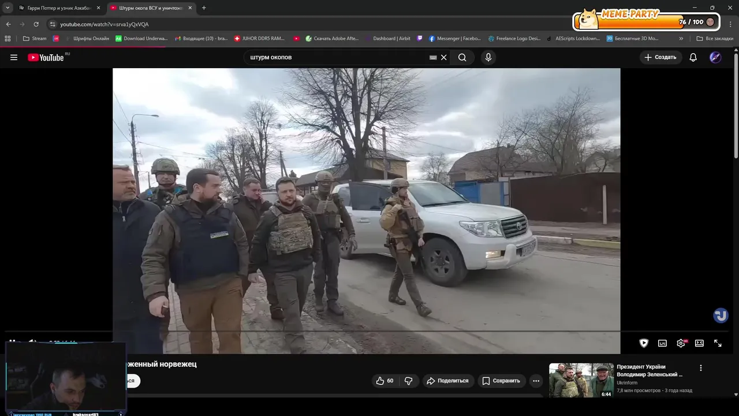The height and width of the screenshot is (416, 739).
Task: Open the Входящие (10) Gmail bookmark
Action: (201, 39)
